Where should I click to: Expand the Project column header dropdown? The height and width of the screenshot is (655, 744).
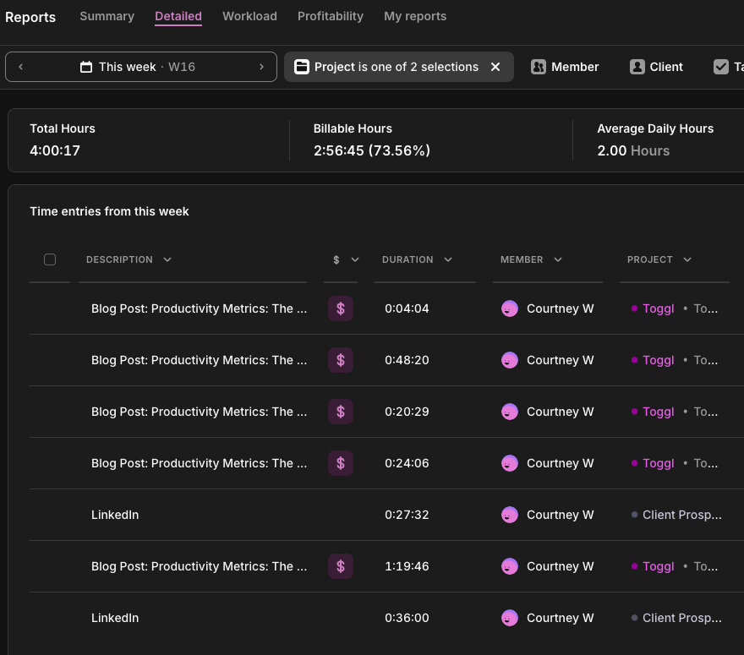tap(687, 259)
